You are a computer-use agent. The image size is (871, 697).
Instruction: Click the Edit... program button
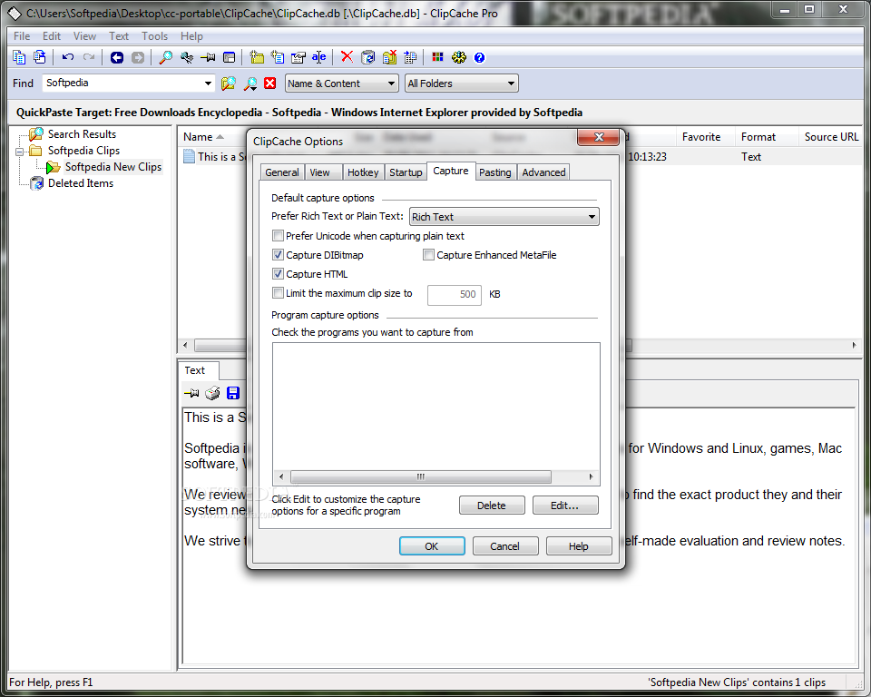click(x=565, y=506)
